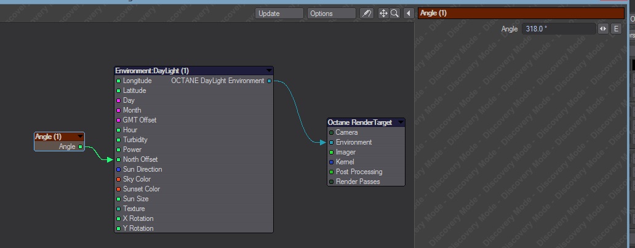This screenshot has width=635, height=248.
Task: Click the Sky Color input connector
Action: [x=119, y=179]
